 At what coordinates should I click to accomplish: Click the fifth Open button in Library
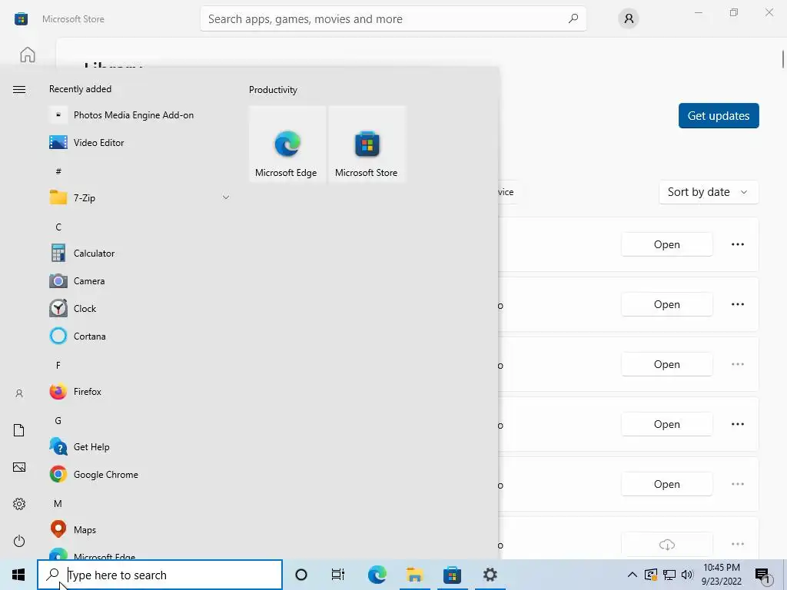[666, 484]
